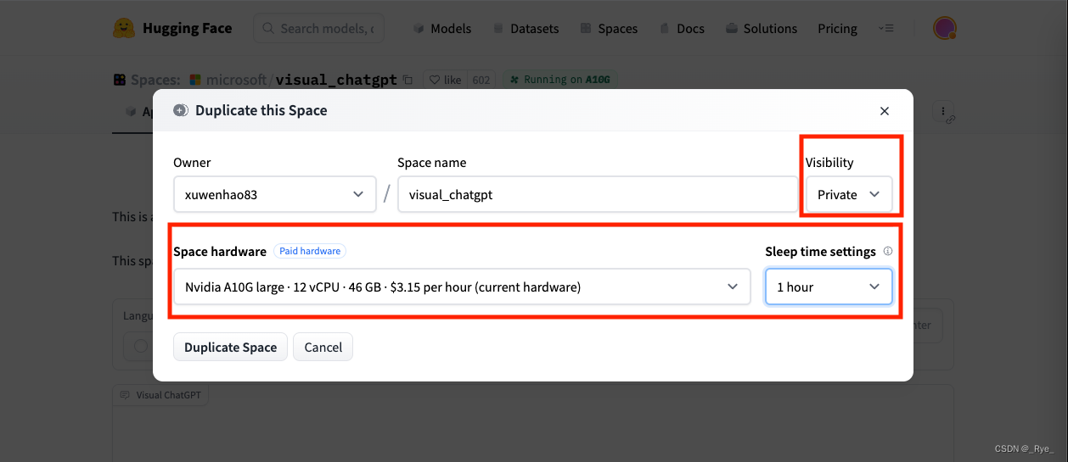Close the Duplicate this Space dialog
1068x462 pixels.
[885, 111]
